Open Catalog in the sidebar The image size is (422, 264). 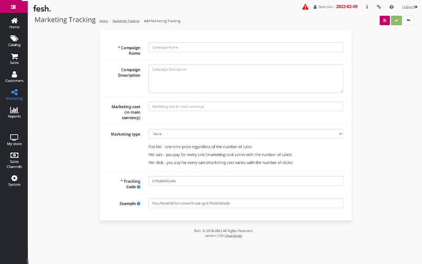[x=14, y=41]
